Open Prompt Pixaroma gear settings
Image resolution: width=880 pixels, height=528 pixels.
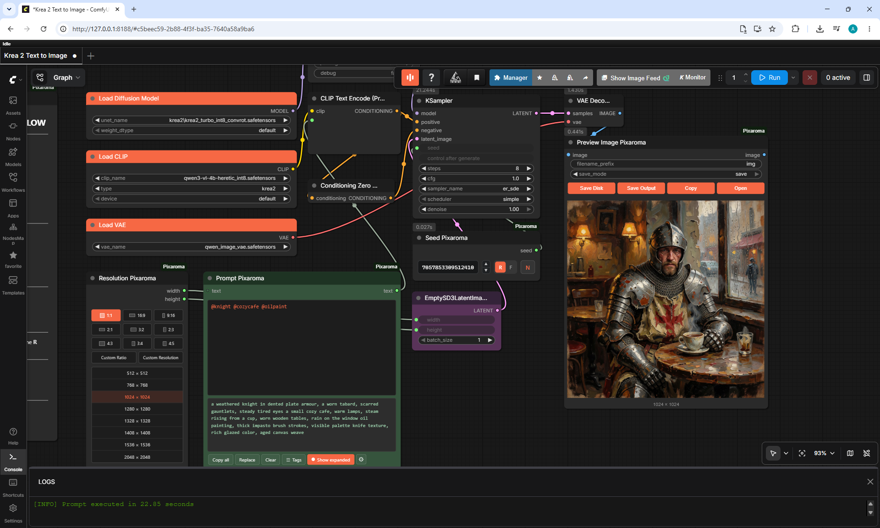[x=361, y=460]
